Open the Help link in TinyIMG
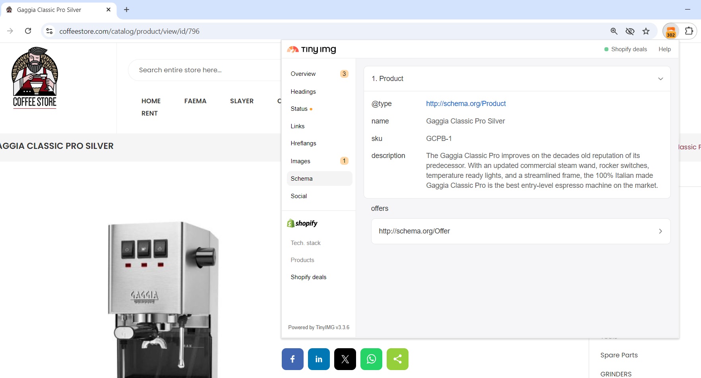701x378 pixels. (x=664, y=49)
